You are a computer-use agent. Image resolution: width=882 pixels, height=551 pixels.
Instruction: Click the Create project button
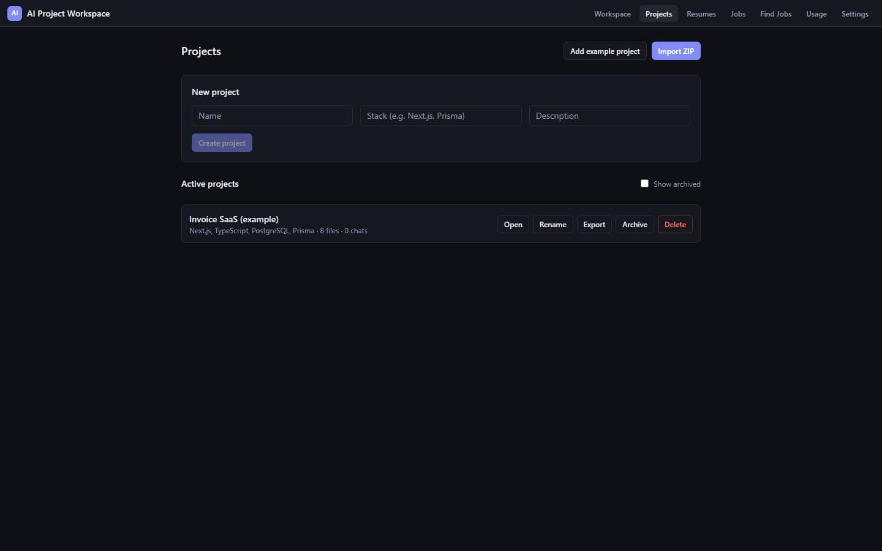click(x=222, y=143)
